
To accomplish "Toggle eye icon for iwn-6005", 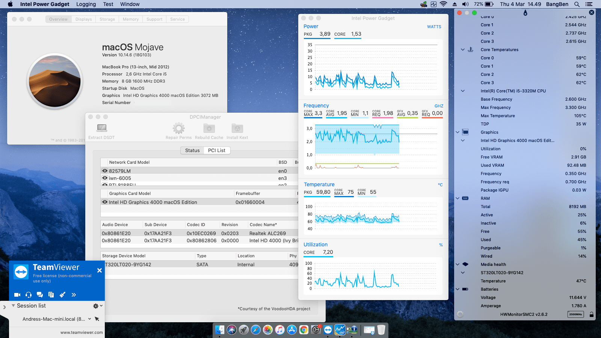I will pyautogui.click(x=105, y=178).
